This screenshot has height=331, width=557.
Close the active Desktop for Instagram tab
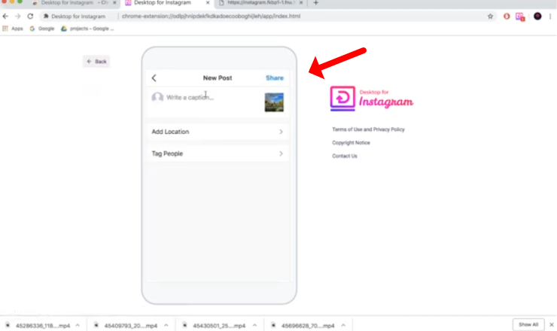[208, 3]
